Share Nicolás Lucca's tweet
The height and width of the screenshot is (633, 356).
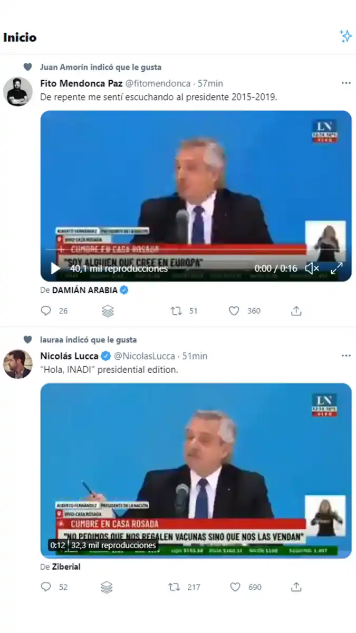pos(296,587)
